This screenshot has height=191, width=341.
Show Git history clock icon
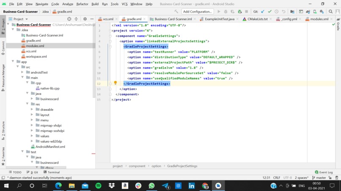276,11
